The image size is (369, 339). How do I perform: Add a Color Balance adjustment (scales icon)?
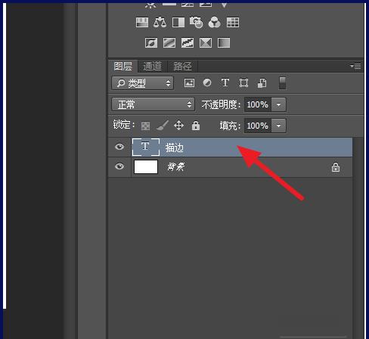[160, 22]
